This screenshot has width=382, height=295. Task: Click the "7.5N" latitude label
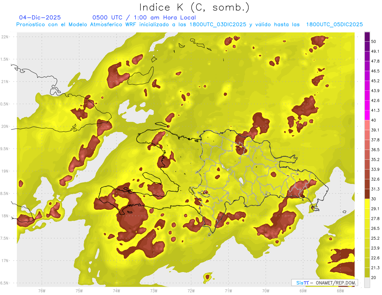(4, 238)
